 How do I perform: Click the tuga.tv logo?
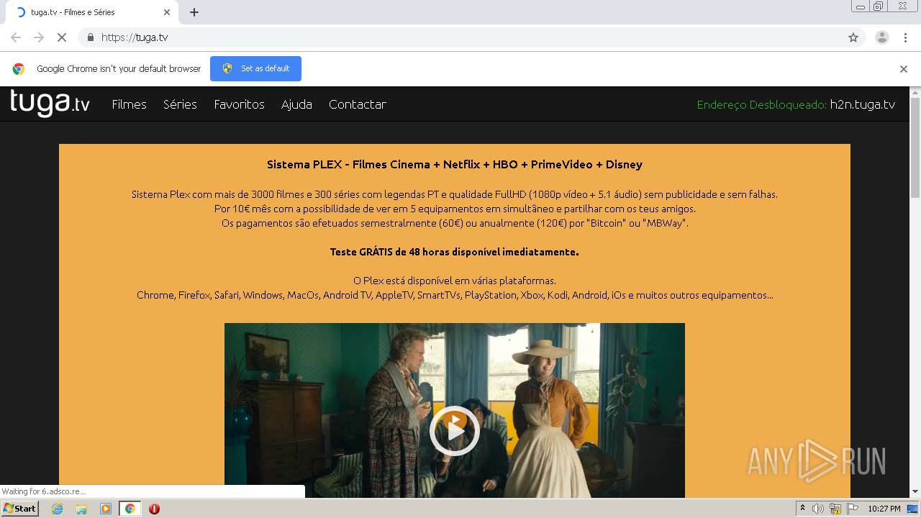point(50,104)
